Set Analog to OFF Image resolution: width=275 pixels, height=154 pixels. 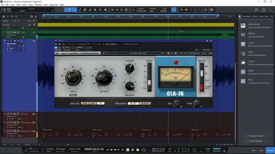coord(101,104)
